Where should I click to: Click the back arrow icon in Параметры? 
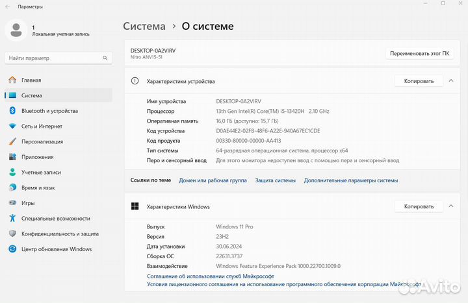pos(8,6)
